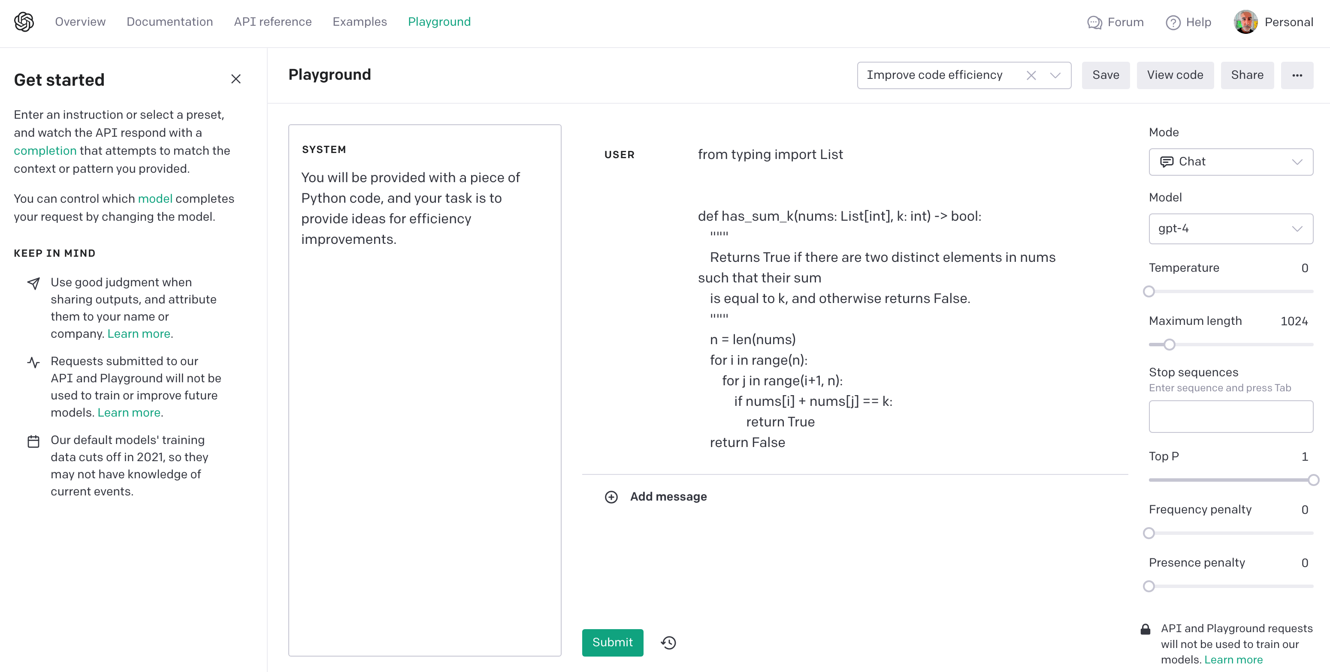Click the OpenAI logo icon
The height and width of the screenshot is (672, 1330).
[x=24, y=22]
